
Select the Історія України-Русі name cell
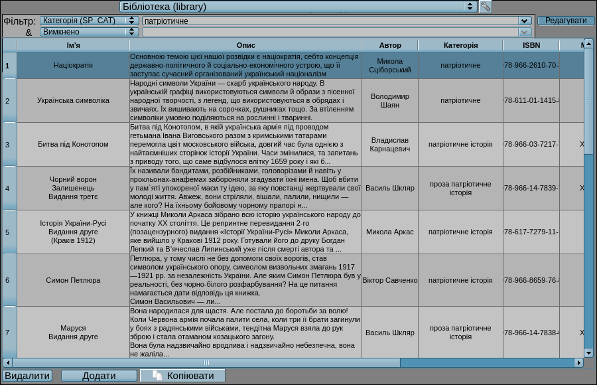point(73,232)
